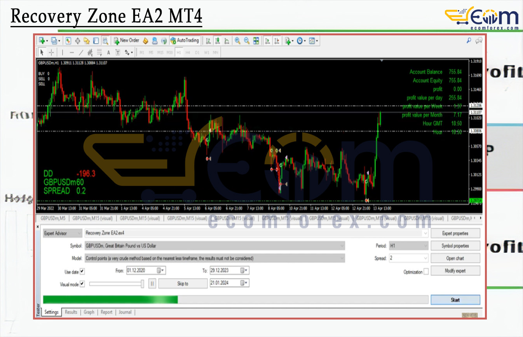
Task: Disable the Visual mode checkbox
Action: click(82, 284)
